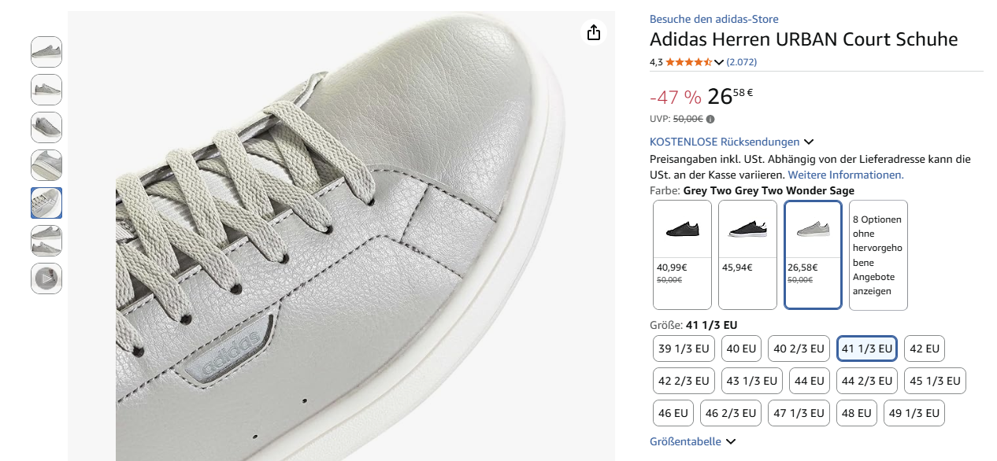Choose size 49 1/3 EU

coord(914,413)
